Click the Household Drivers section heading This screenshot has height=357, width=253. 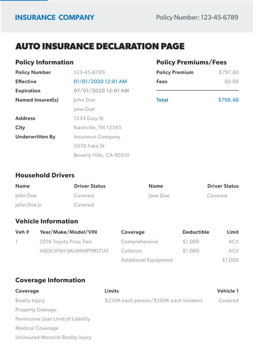pos(45,175)
